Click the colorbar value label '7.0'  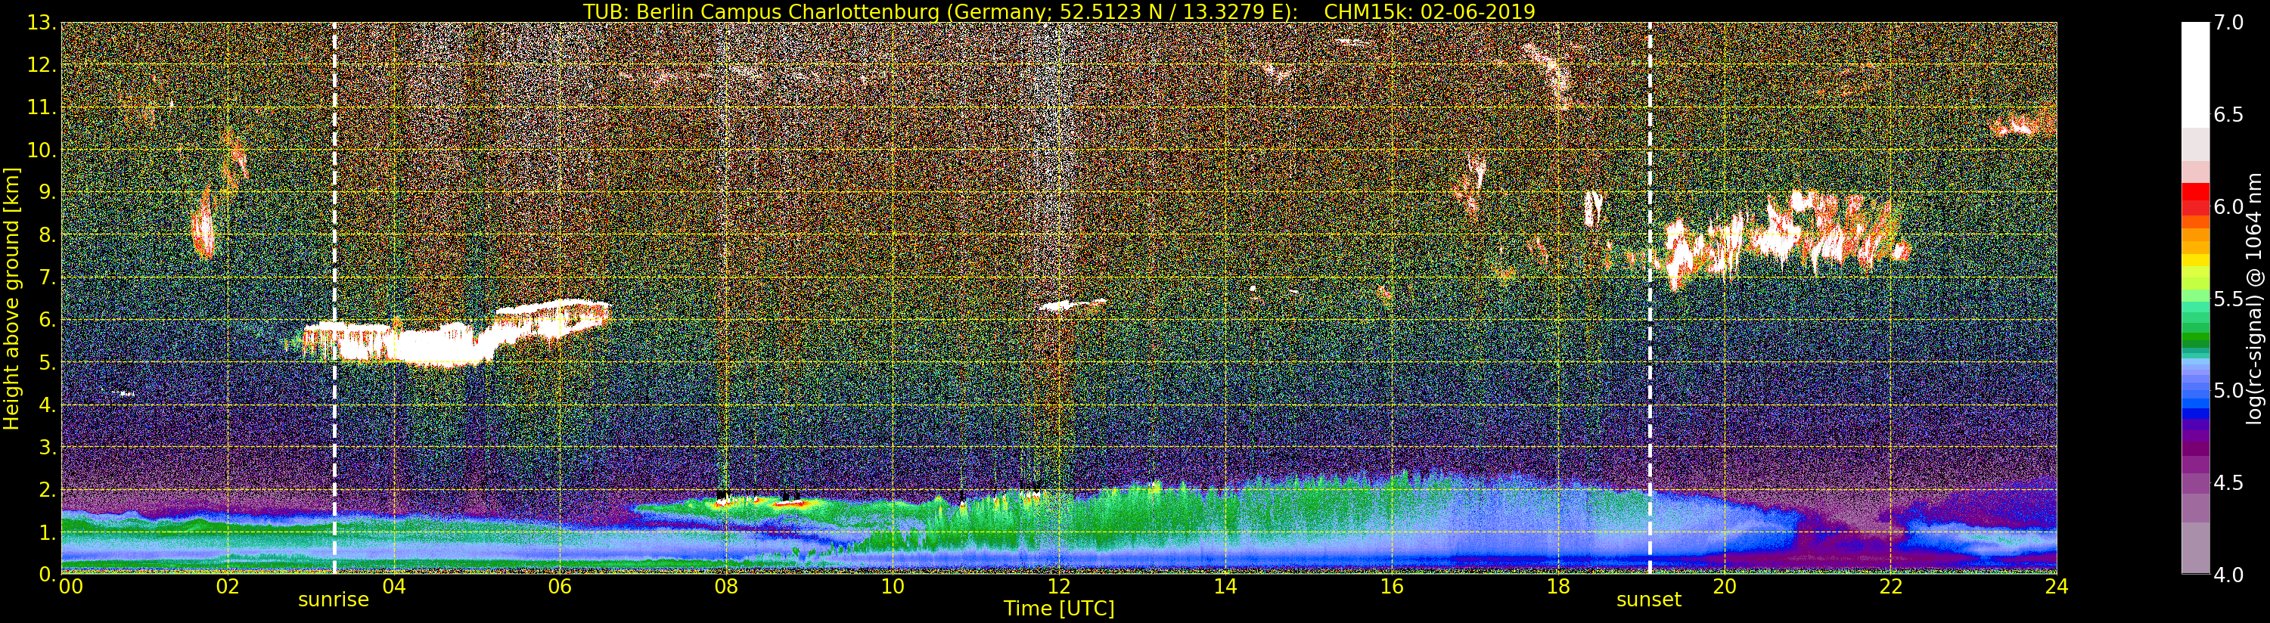(x=2228, y=23)
